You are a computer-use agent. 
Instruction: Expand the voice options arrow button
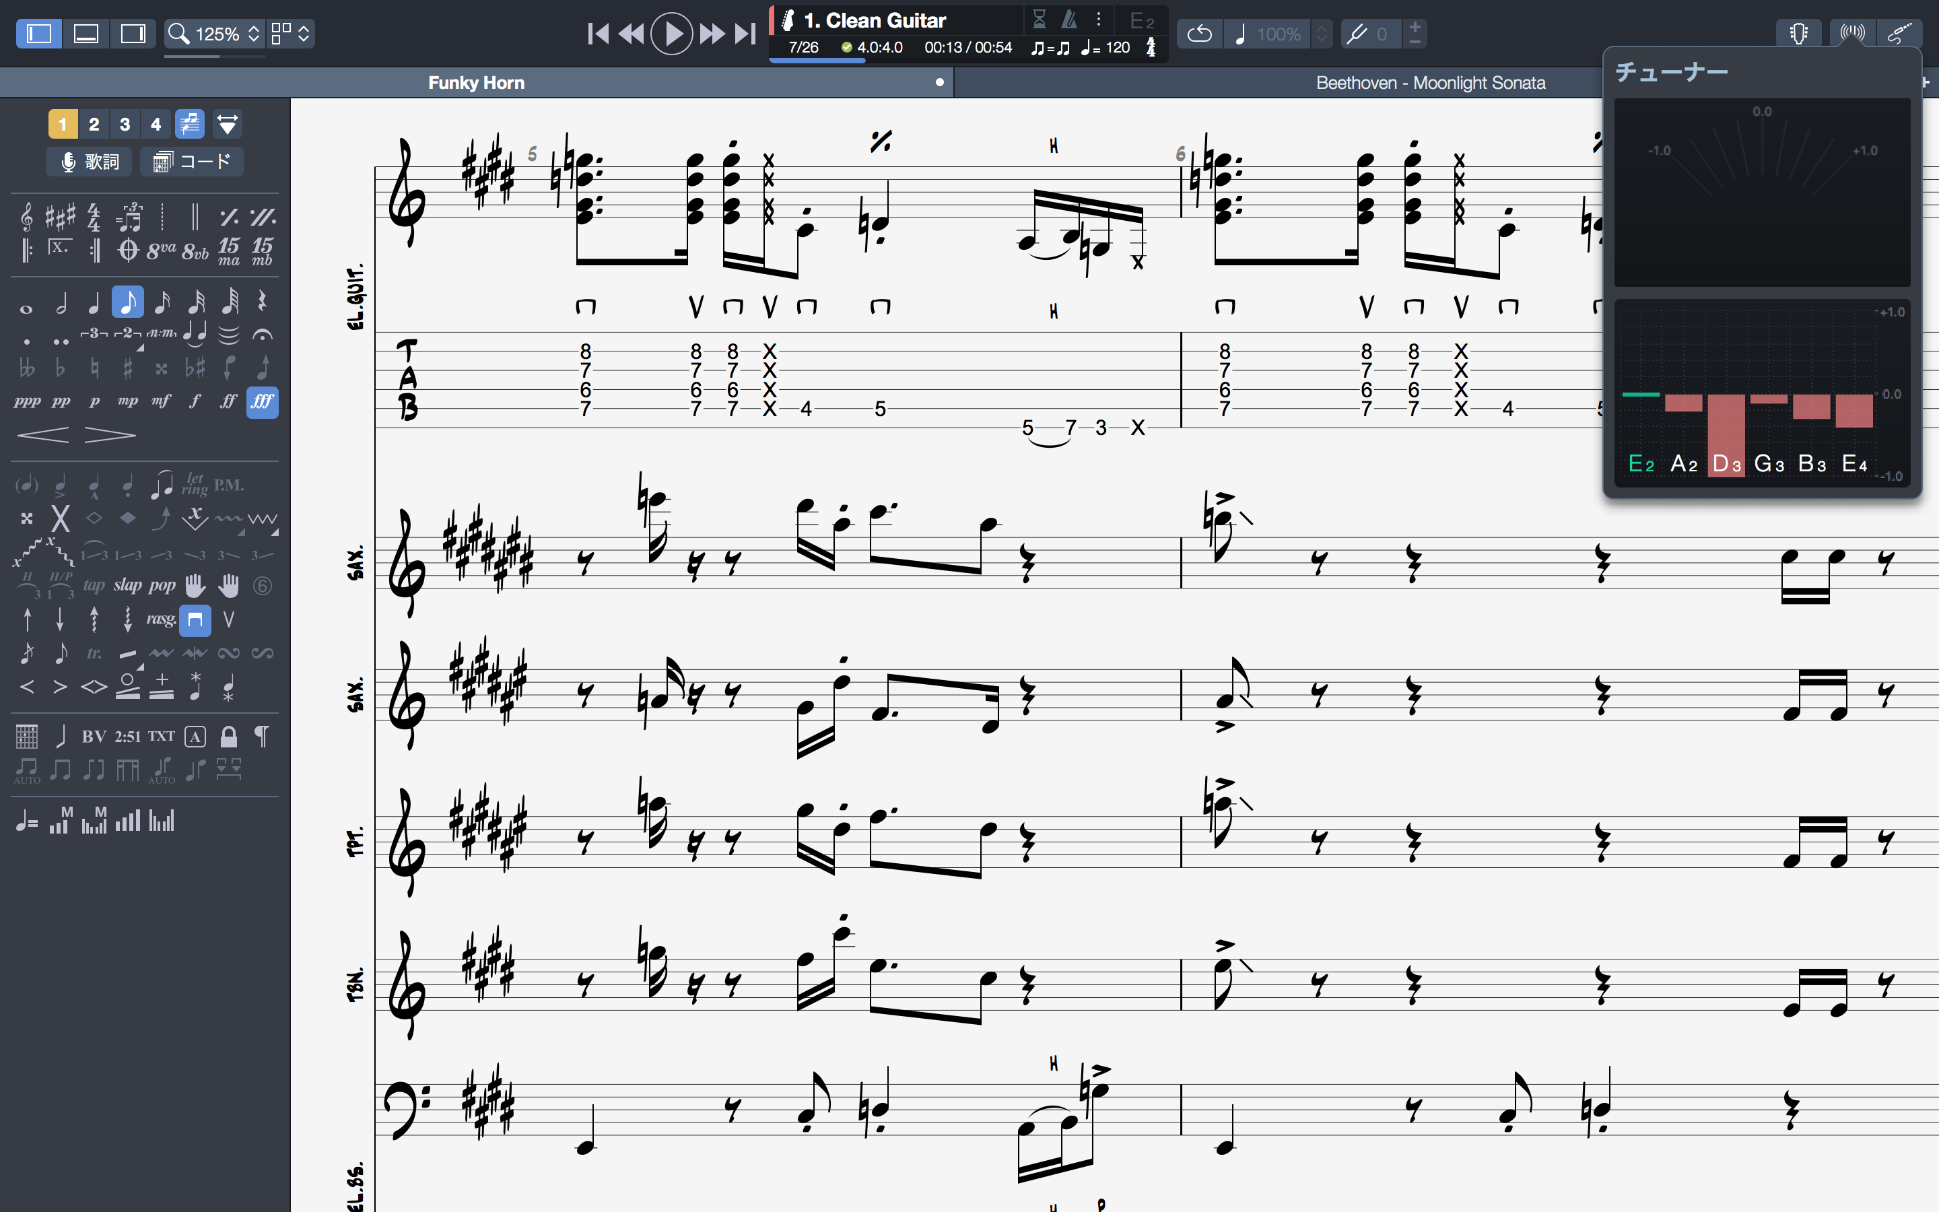click(228, 125)
